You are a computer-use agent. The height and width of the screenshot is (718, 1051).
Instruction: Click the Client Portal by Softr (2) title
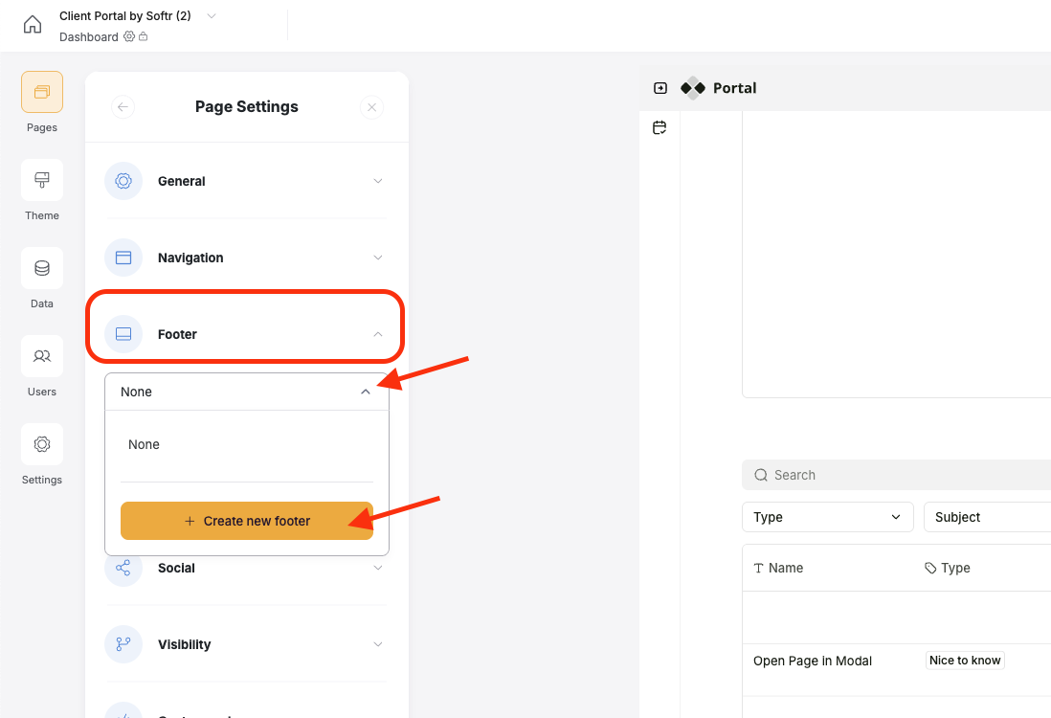(x=125, y=16)
